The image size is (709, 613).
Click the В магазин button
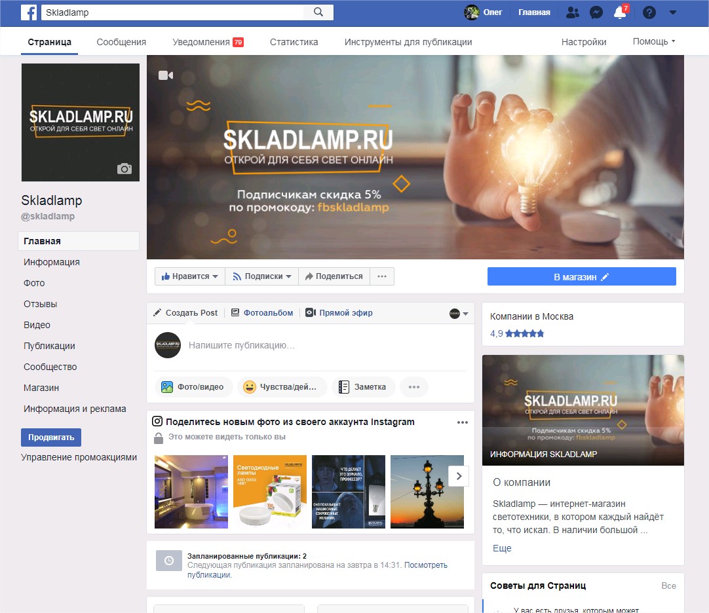click(x=581, y=276)
